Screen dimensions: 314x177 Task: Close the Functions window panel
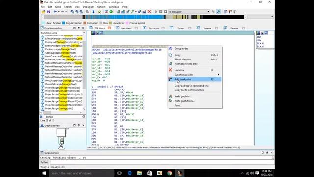83,28
